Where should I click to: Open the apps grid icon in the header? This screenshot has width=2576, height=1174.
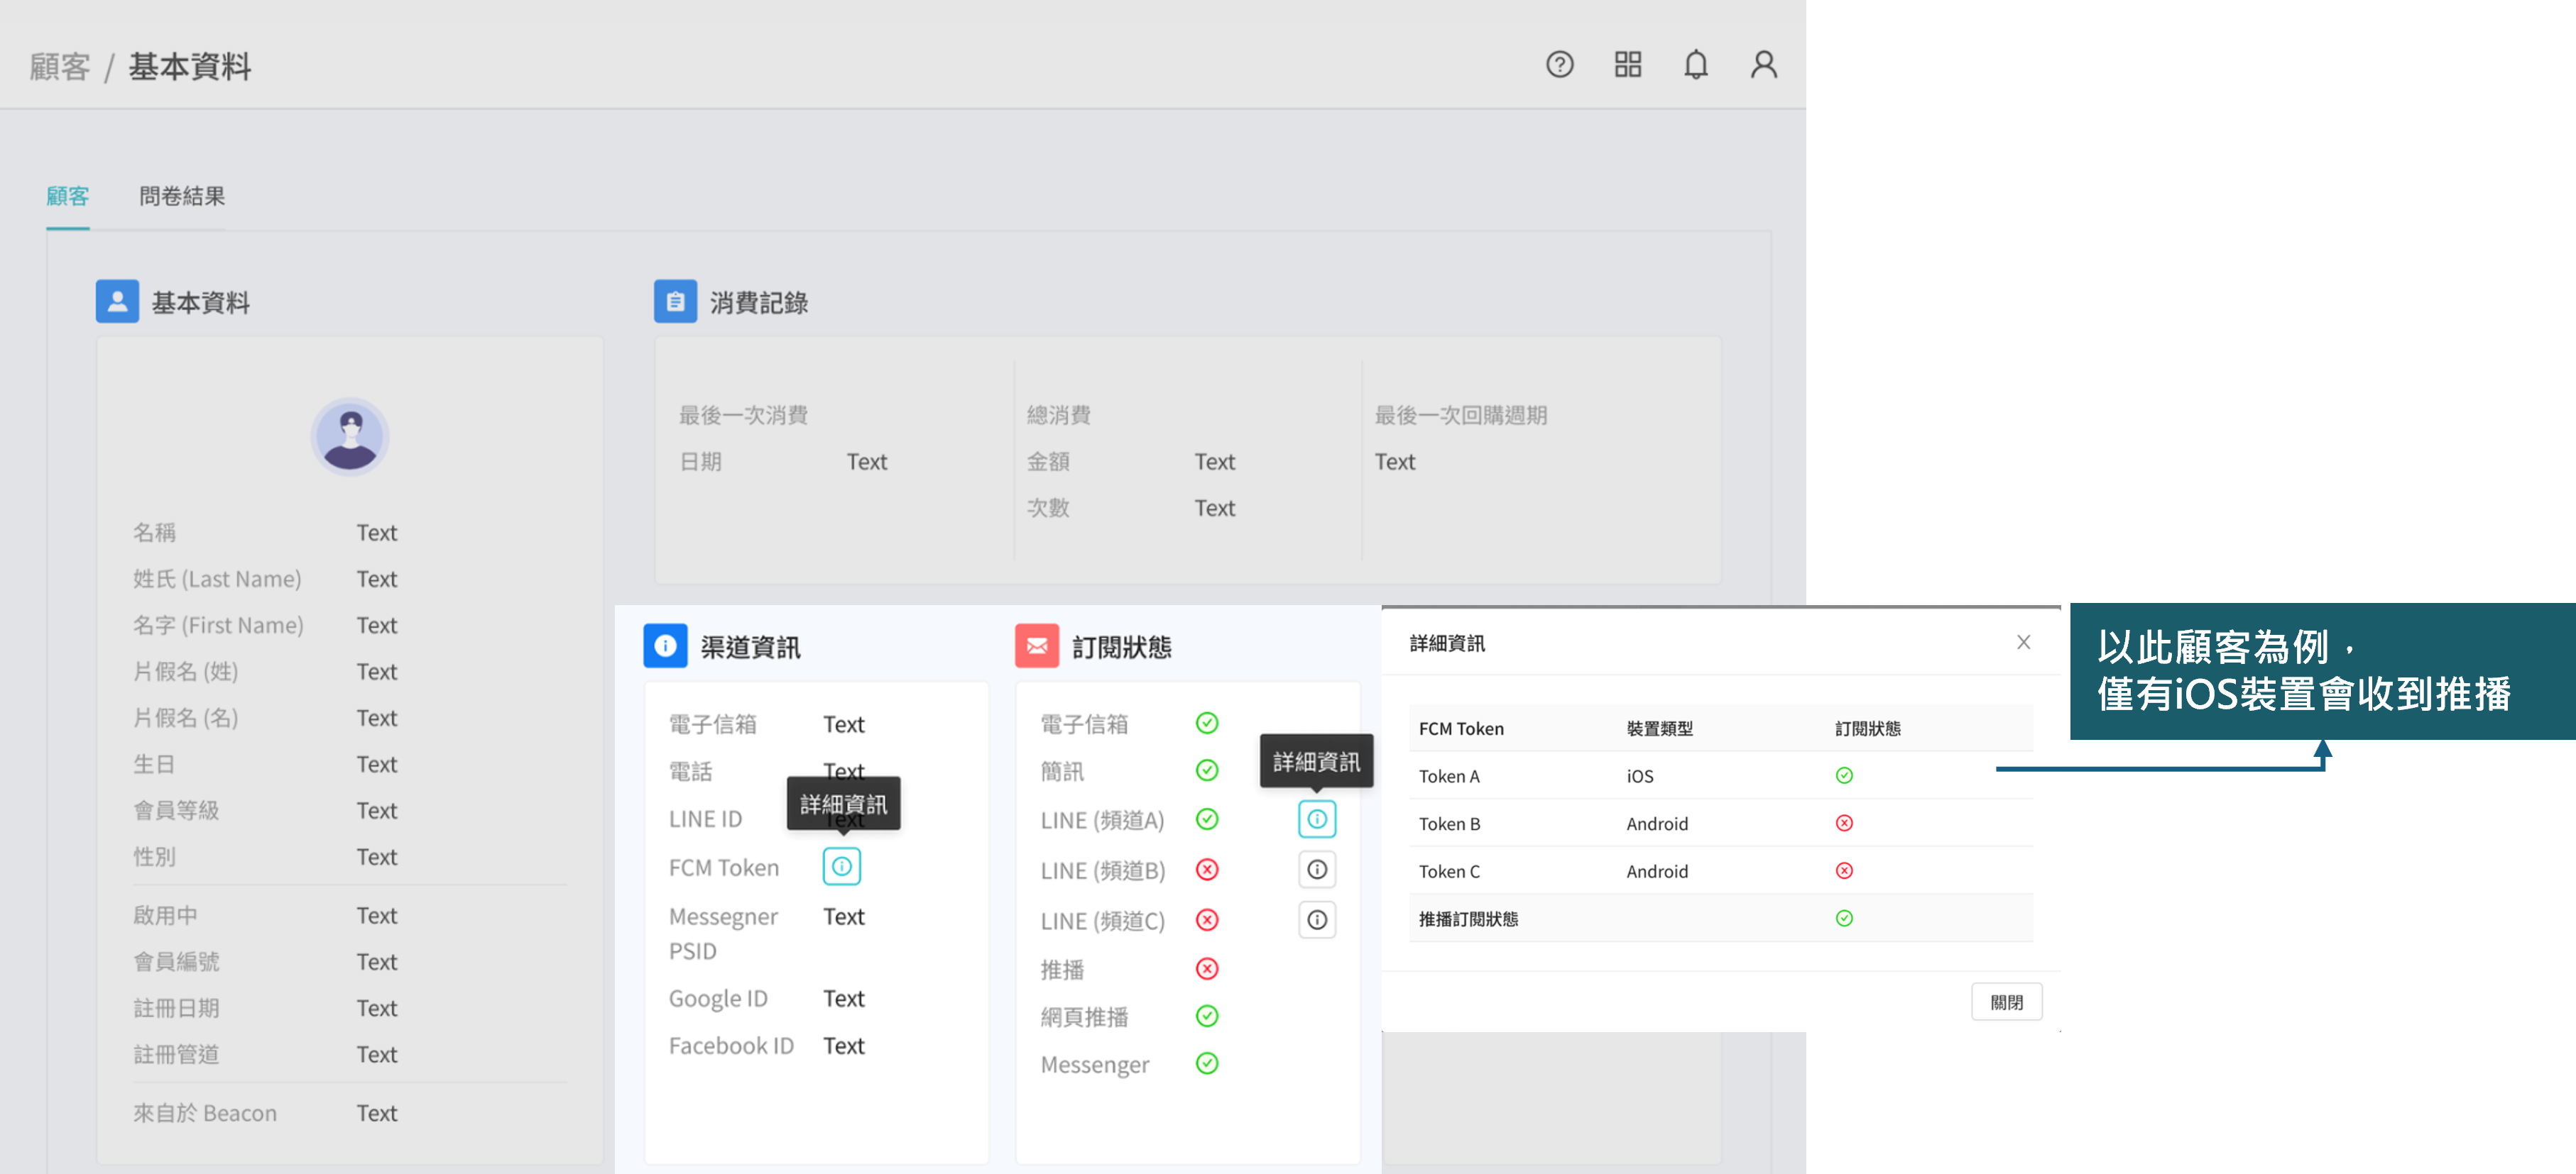pos(1628,64)
